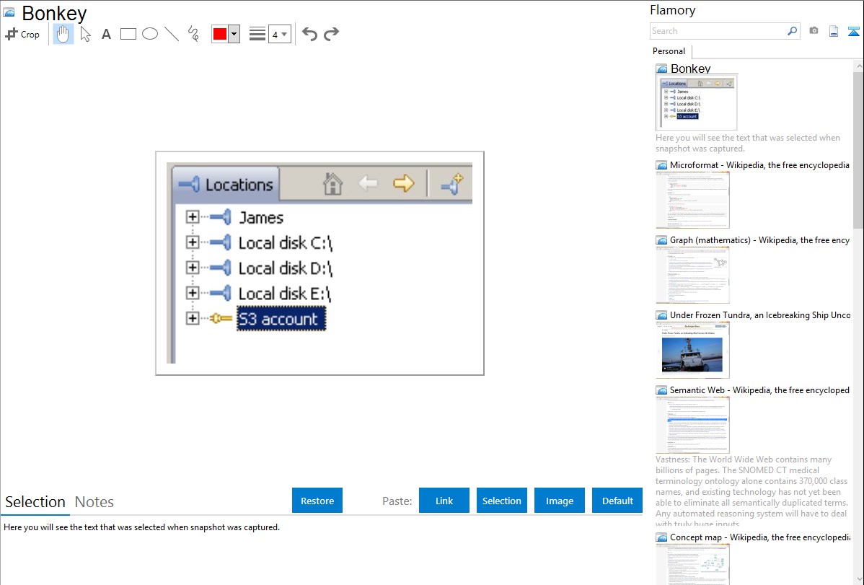Open the Graph (mathematics) snapshot thumbnail
Screen dimensions: 864x585
click(692, 275)
